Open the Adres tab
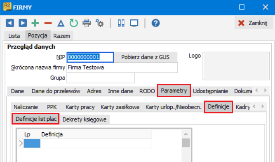The width and height of the screenshot is (275, 162). pos(94,91)
